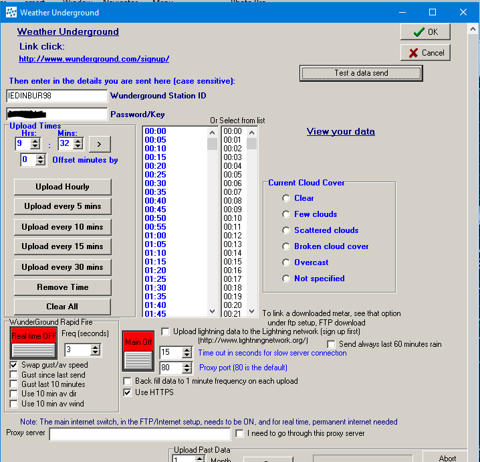Screen dimensions: 480x462
Task: Increase the Mins spinner value
Action: pos(78,141)
